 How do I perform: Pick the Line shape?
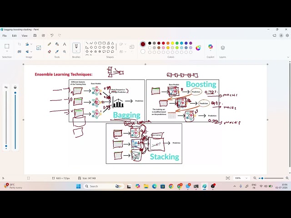[87, 43]
